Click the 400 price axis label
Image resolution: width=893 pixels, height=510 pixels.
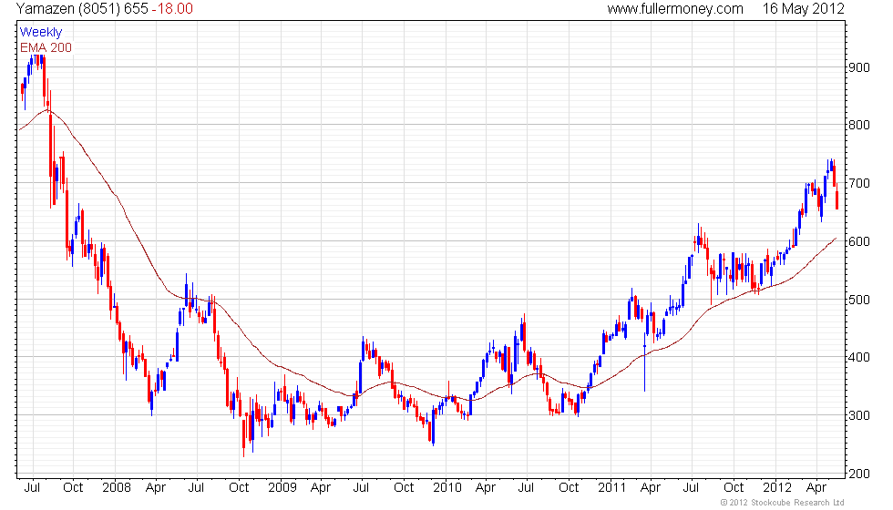tap(858, 357)
